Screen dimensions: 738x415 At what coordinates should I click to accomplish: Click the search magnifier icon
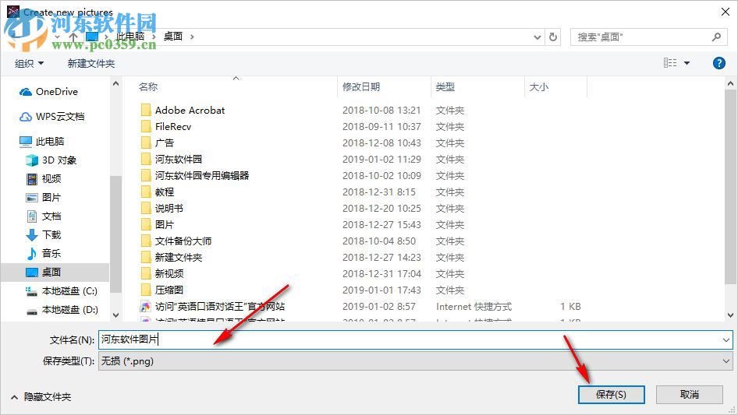(716, 37)
